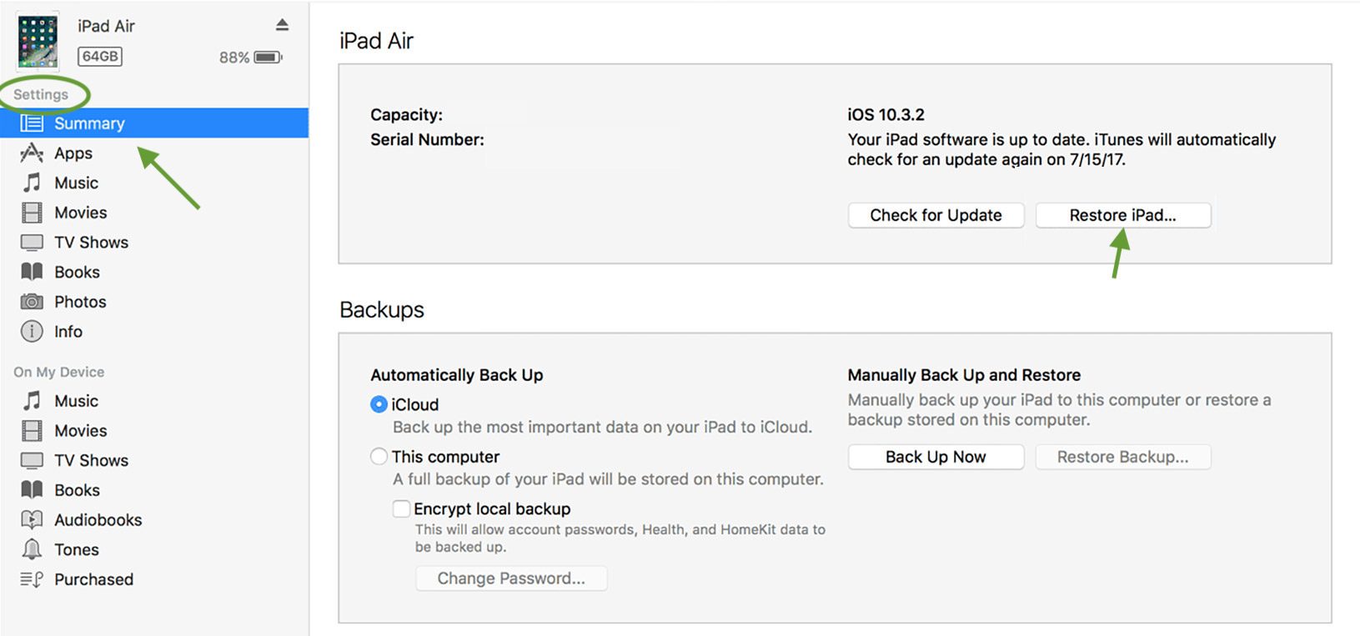
Task: Click the Backups heading
Action: [x=381, y=310]
